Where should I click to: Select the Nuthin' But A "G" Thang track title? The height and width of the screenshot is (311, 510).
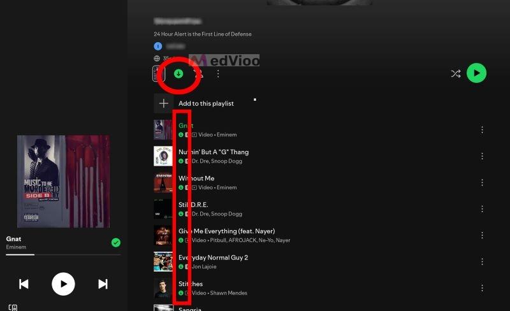(214, 152)
